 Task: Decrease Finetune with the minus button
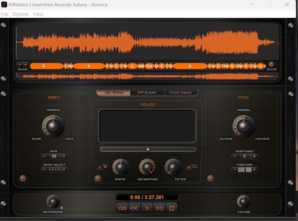click(235, 170)
